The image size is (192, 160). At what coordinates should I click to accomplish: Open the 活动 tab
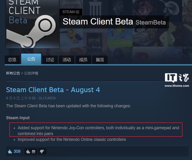click(x=66, y=60)
